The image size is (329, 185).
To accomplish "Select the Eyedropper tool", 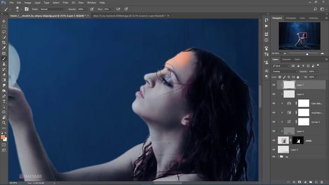I will click(x=4, y=48).
